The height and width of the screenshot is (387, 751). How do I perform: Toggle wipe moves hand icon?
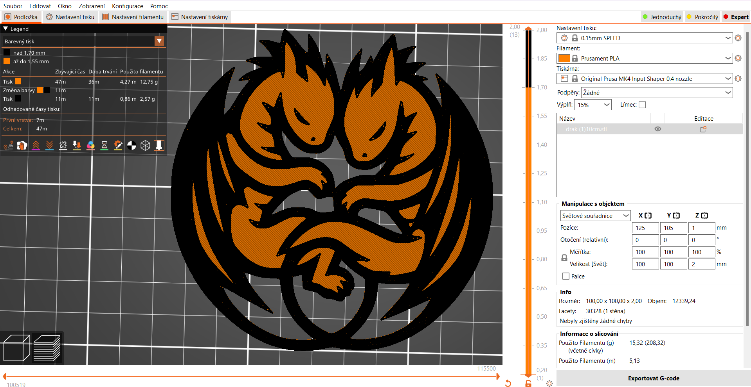(22, 146)
